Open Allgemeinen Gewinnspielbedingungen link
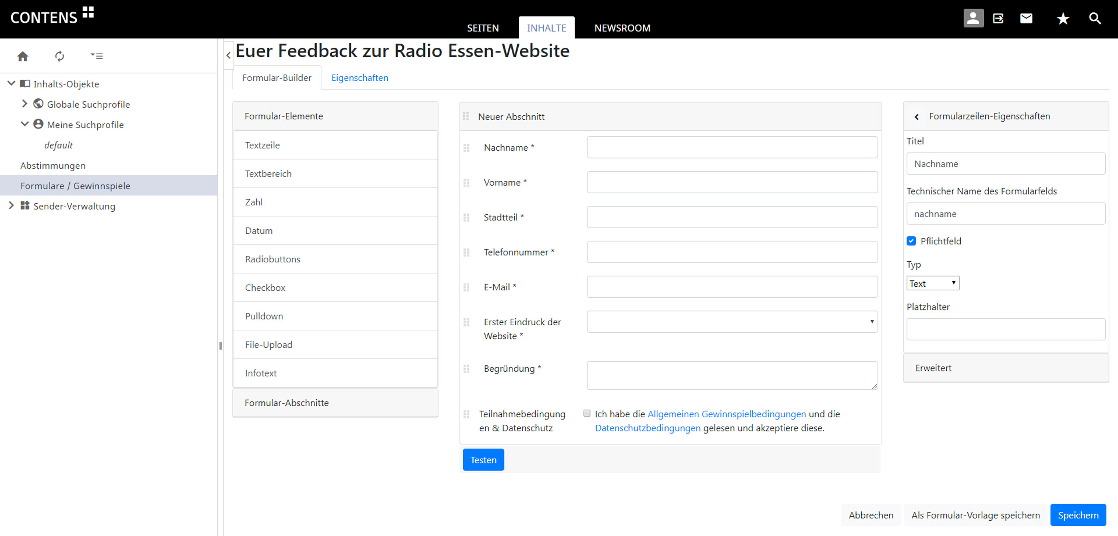 tap(727, 414)
